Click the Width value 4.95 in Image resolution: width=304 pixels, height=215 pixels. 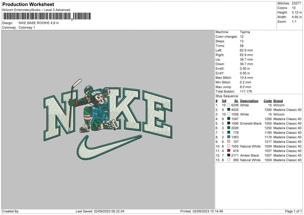(x=297, y=17)
